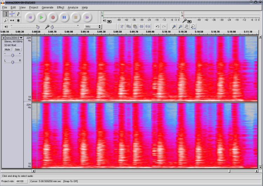Start playback with green Play button
Screen dimensions: 263x186
pyautogui.click(x=41, y=17)
